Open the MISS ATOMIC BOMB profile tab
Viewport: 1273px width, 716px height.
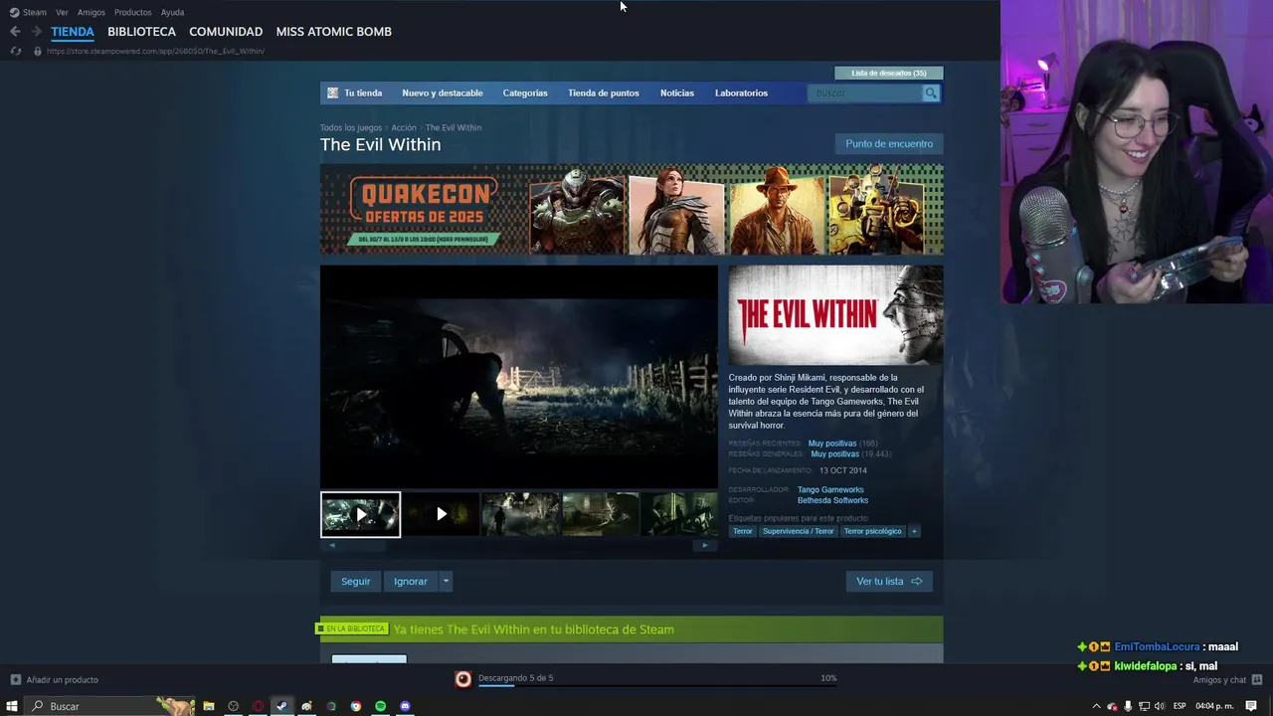pyautogui.click(x=334, y=32)
